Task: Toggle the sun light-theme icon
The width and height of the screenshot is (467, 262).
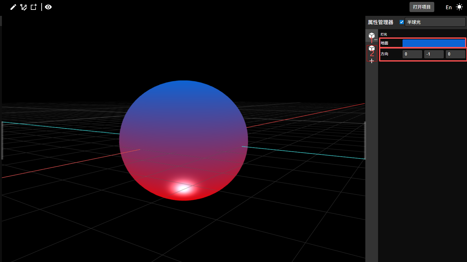Action: click(459, 7)
